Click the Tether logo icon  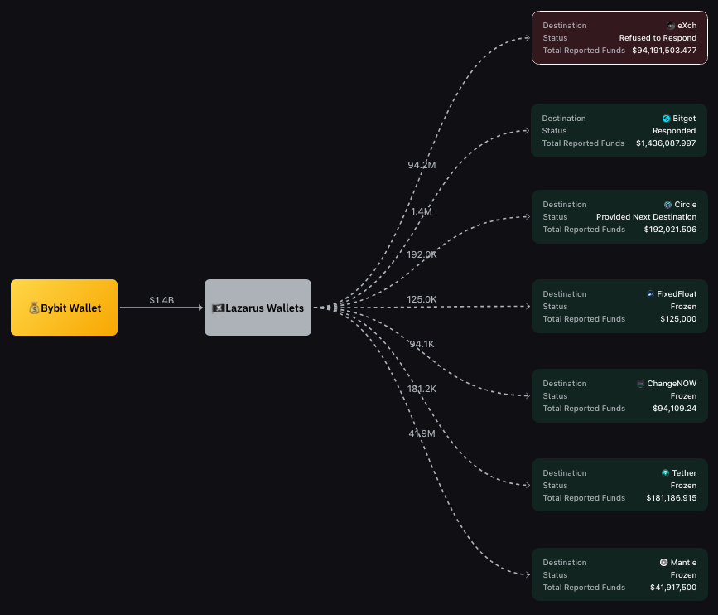point(665,473)
